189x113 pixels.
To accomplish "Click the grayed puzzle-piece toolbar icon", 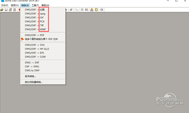I will pyautogui.click(x=71, y=10).
